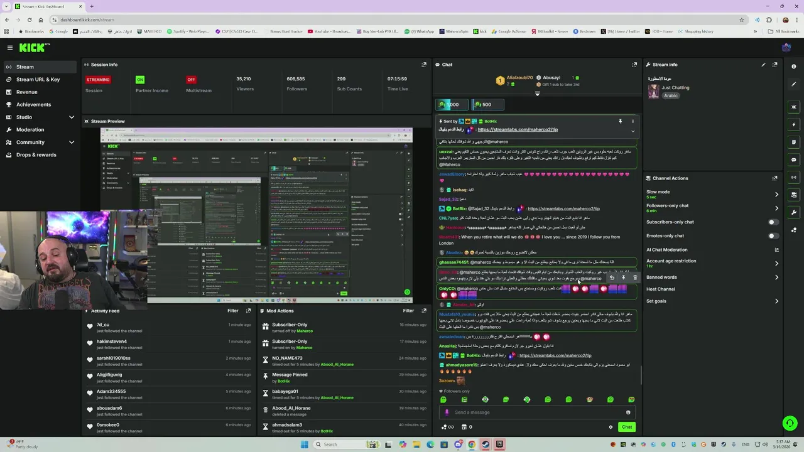
Task: Open Slow mode options arrow
Action: pyautogui.click(x=776, y=195)
